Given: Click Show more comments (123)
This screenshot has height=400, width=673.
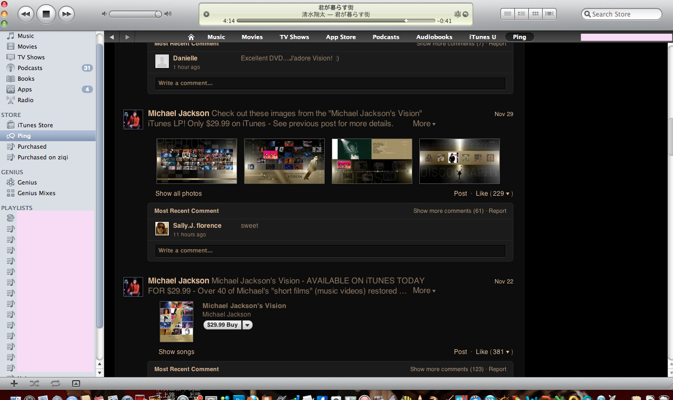Looking at the screenshot, I should click(x=447, y=369).
